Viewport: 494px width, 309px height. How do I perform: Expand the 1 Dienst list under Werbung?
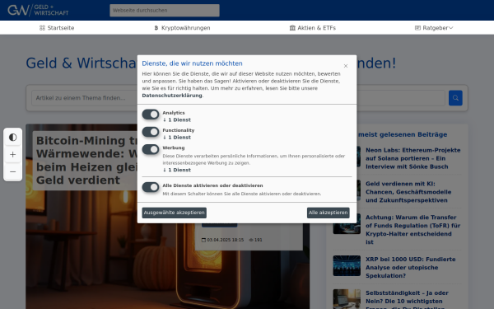pyautogui.click(x=177, y=170)
